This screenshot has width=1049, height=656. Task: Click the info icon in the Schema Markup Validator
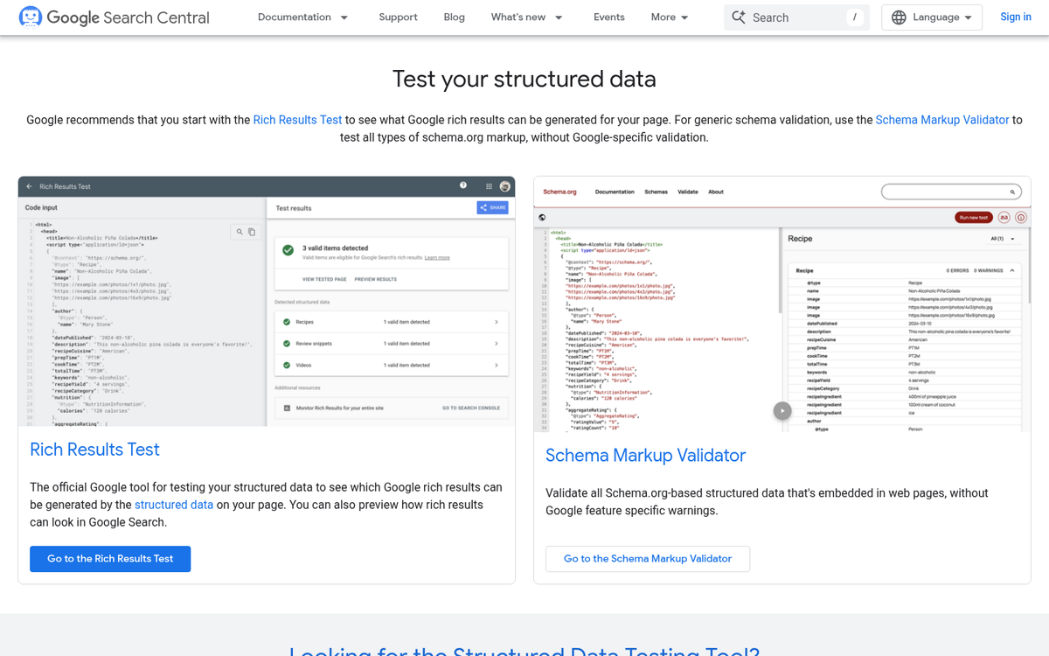point(1020,217)
